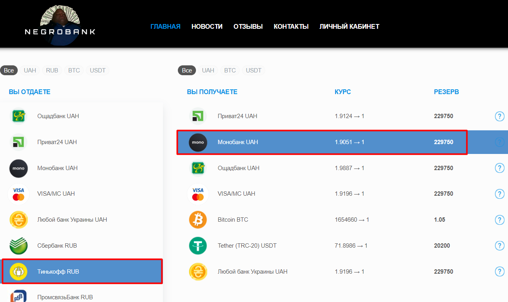Viewport: 508px width, 302px height.
Task: Open help icon for Bitcoin BTC row
Action: click(x=499, y=220)
